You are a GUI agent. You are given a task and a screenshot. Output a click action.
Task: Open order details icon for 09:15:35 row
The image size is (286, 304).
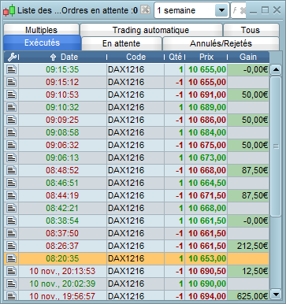[x=12, y=69]
